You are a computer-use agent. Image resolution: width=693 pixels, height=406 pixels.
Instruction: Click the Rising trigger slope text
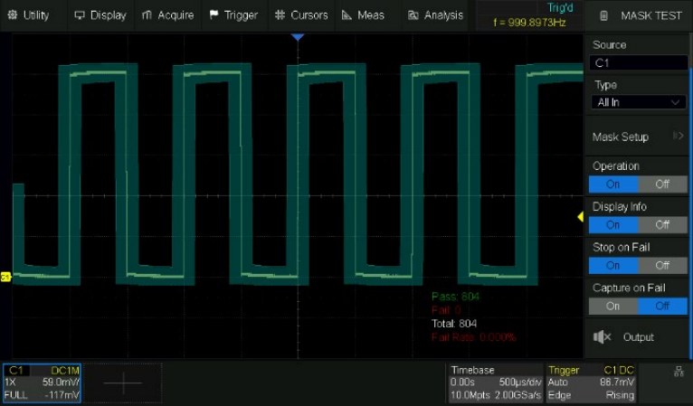point(620,395)
